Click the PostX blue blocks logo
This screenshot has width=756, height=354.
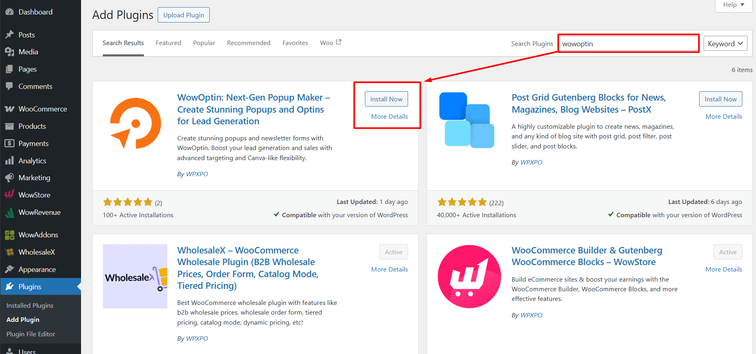[467, 120]
